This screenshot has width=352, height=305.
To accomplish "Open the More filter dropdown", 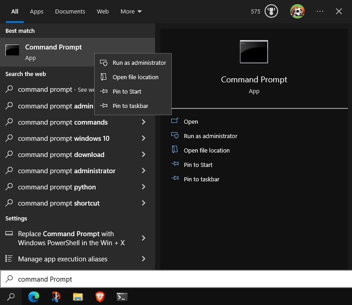I will coord(131,11).
